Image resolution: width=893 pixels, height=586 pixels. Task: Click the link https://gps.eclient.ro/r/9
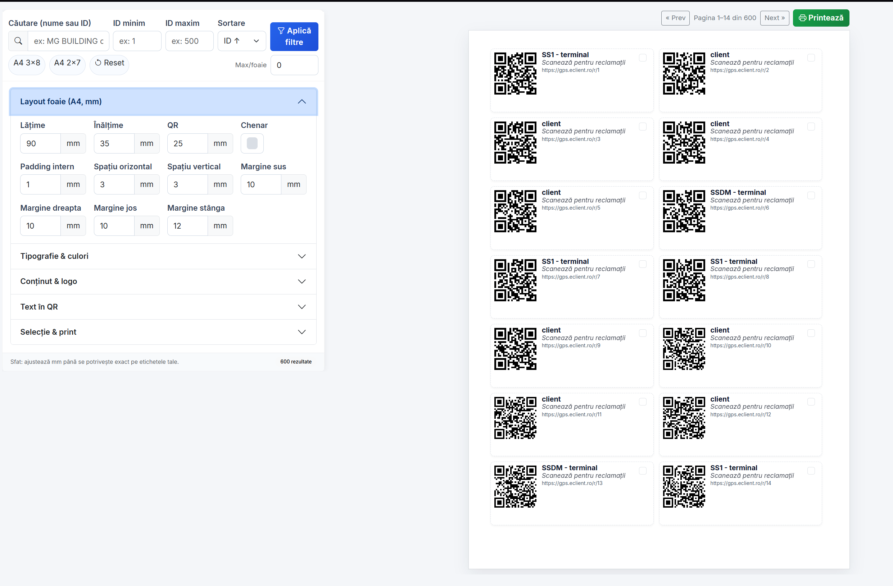(571, 345)
